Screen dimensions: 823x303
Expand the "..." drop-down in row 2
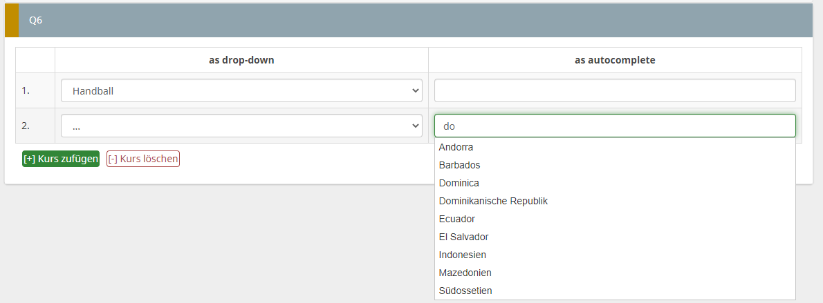241,126
